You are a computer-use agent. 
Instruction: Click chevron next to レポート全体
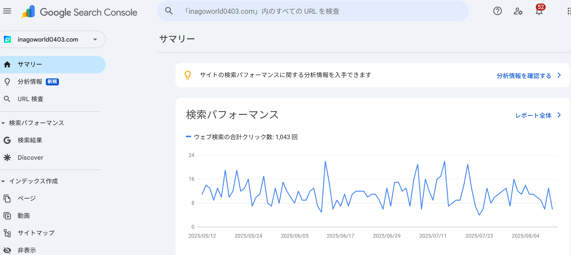click(559, 115)
